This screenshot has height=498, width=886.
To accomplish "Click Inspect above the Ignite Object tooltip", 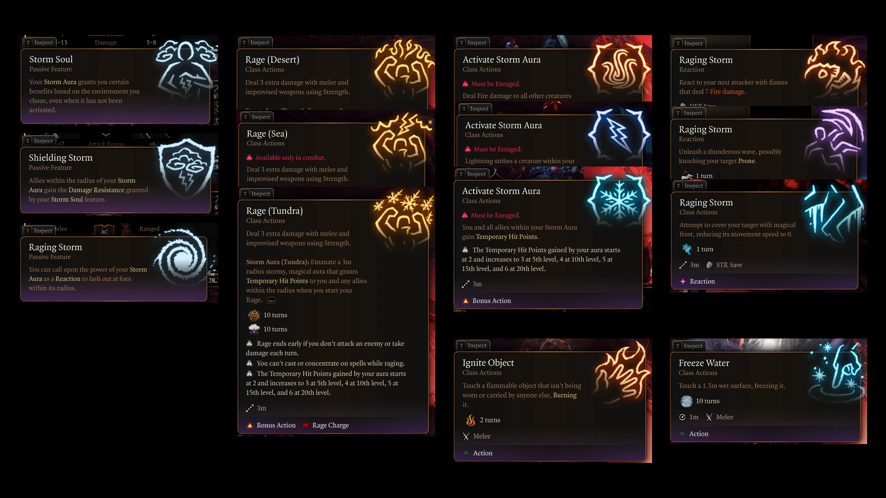I will pos(473,345).
